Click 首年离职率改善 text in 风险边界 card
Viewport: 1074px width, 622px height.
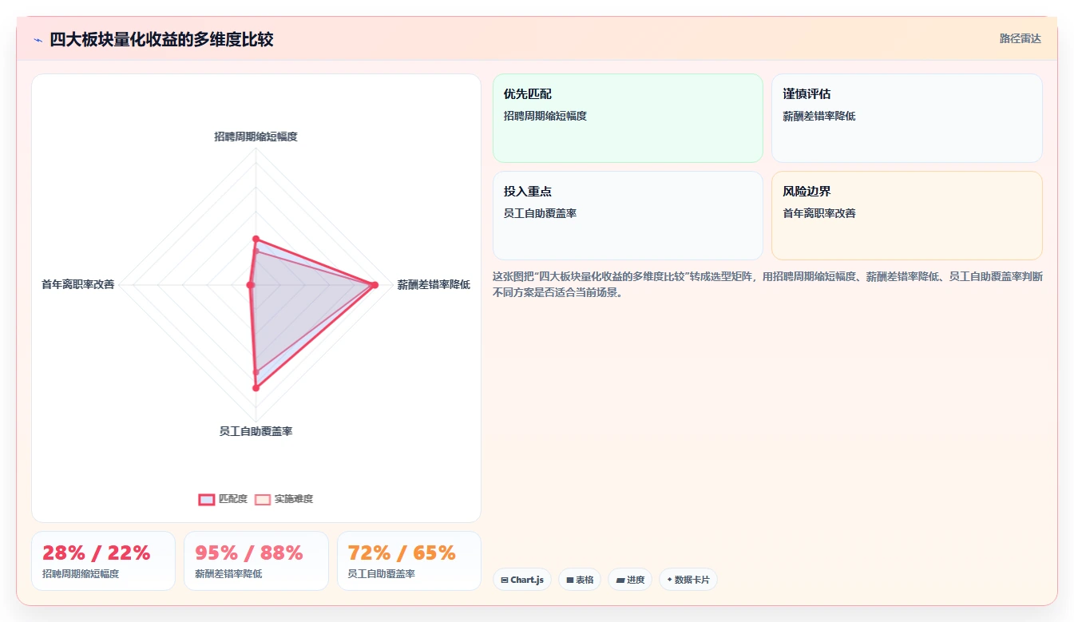click(x=819, y=213)
